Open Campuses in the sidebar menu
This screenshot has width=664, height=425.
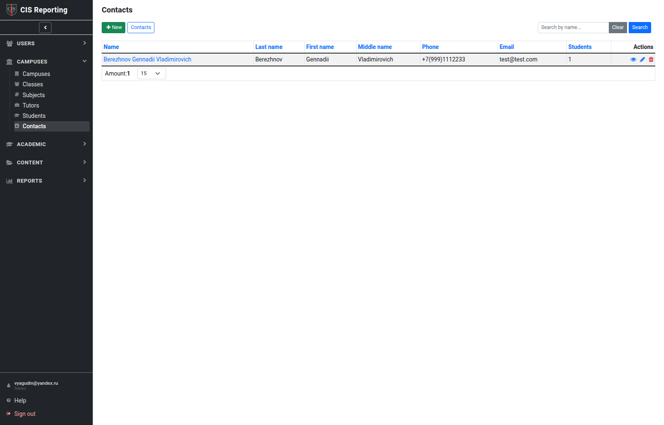51,74
